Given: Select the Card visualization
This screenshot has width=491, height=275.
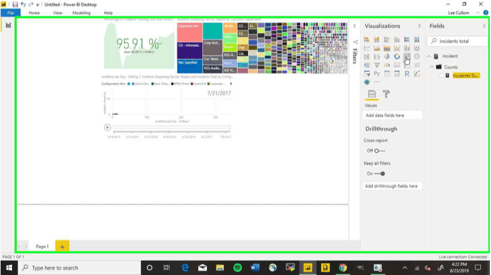Looking at the screenshot, I should (397, 65).
